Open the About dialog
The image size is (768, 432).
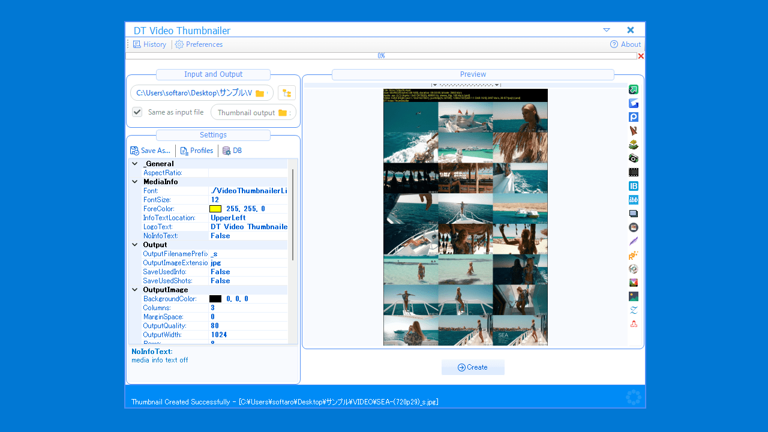625,44
